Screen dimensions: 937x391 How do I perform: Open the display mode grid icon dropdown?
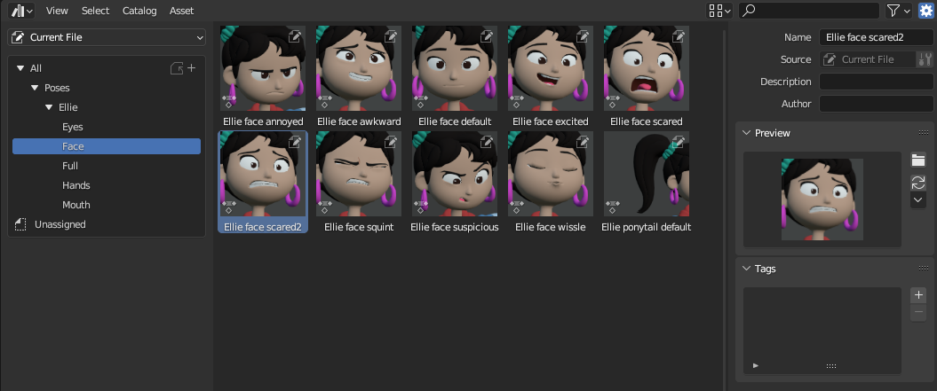pos(719,11)
